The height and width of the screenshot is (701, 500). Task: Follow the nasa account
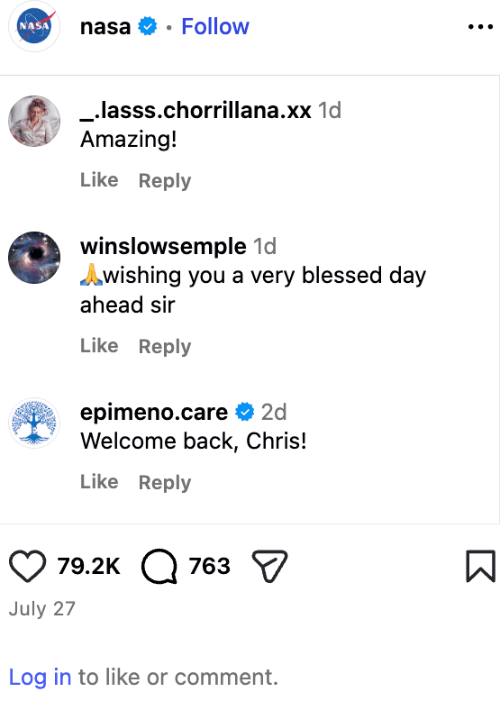[215, 26]
